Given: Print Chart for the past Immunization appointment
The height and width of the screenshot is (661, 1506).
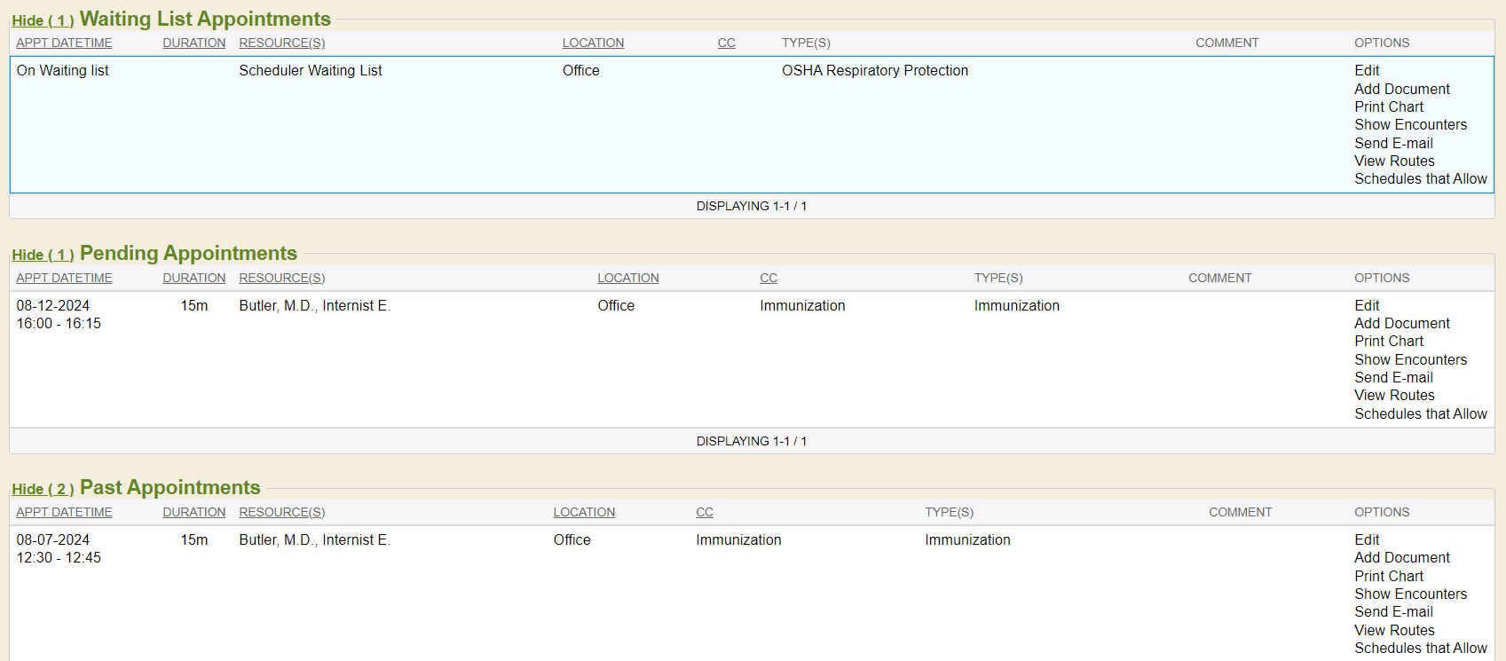Looking at the screenshot, I should click(1388, 576).
